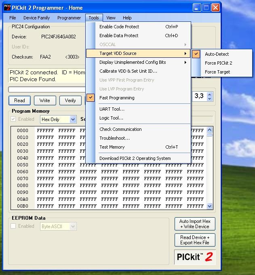Click the program memory scrollbar thumb

pyautogui.click(x=210, y=135)
